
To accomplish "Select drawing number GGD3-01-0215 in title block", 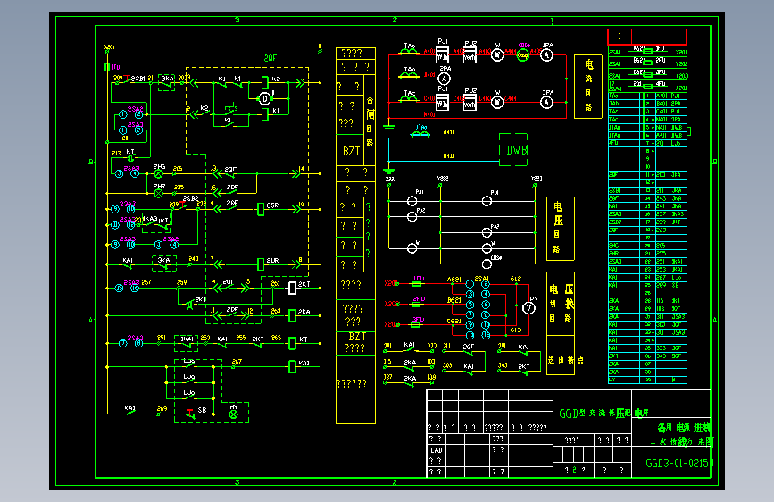I will (x=679, y=464).
